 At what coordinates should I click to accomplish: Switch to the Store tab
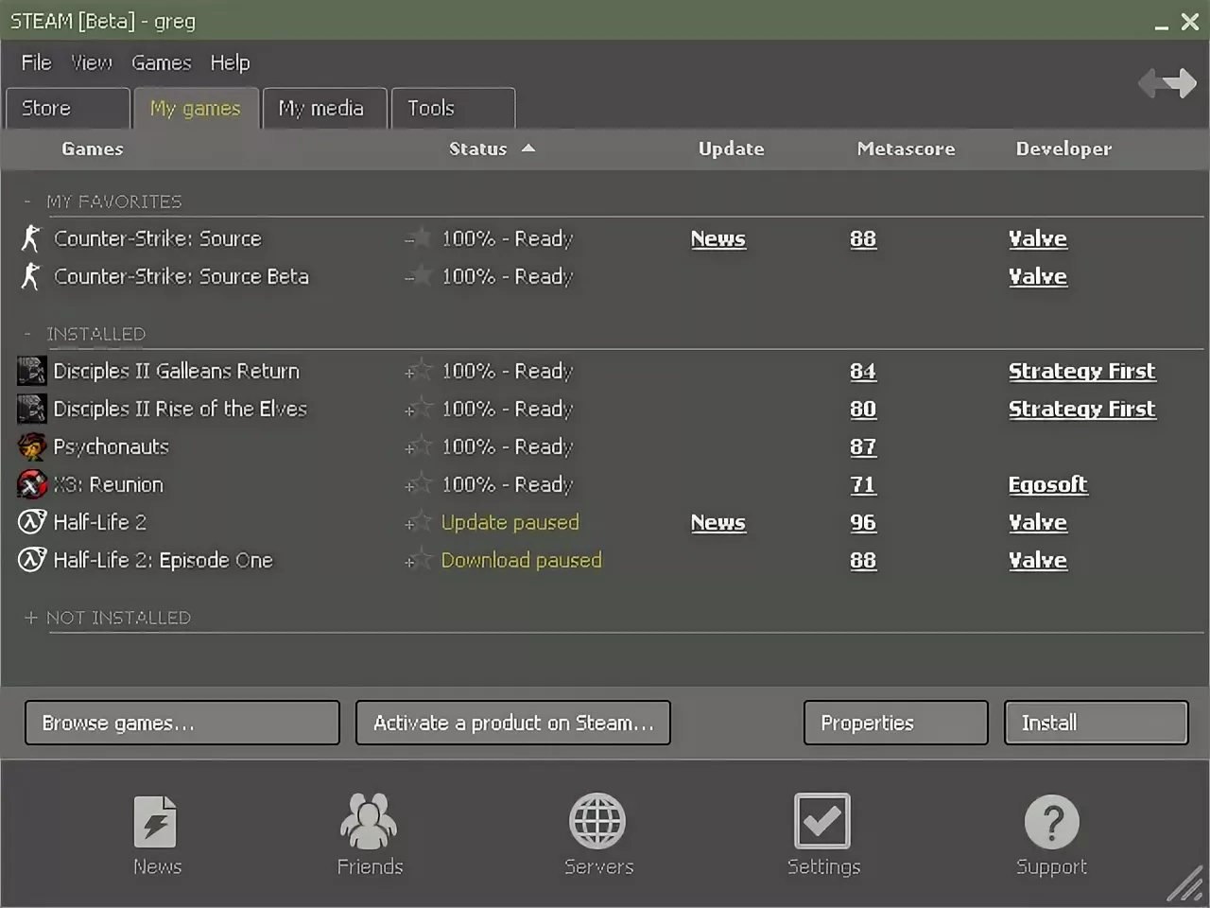[67, 108]
